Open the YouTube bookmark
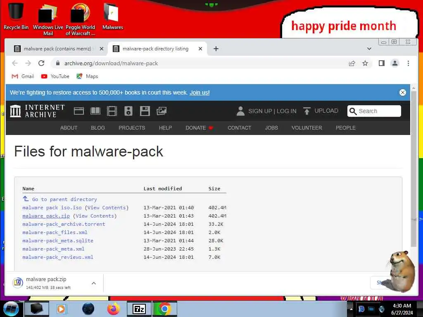This screenshot has width=423, height=317. click(55, 76)
